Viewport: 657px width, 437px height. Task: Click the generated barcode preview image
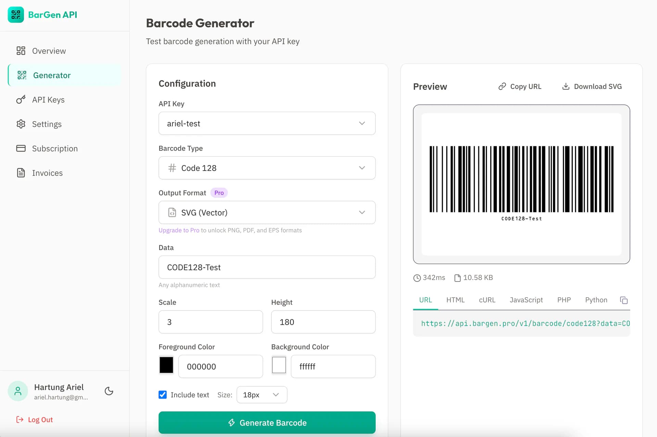click(521, 184)
